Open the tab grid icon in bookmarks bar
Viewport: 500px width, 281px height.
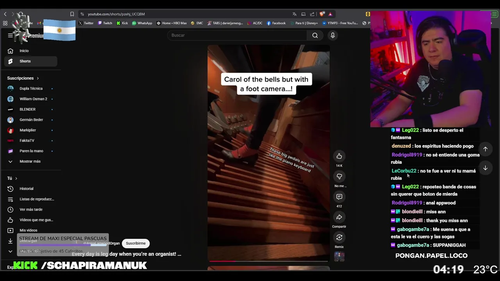point(5,23)
